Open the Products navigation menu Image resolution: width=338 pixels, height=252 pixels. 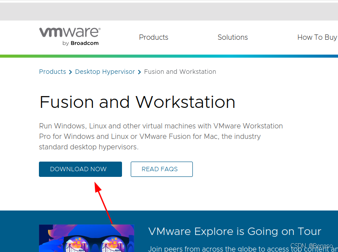(x=153, y=37)
